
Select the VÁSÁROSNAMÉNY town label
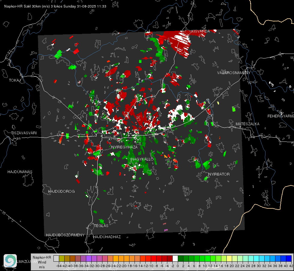(234, 73)
